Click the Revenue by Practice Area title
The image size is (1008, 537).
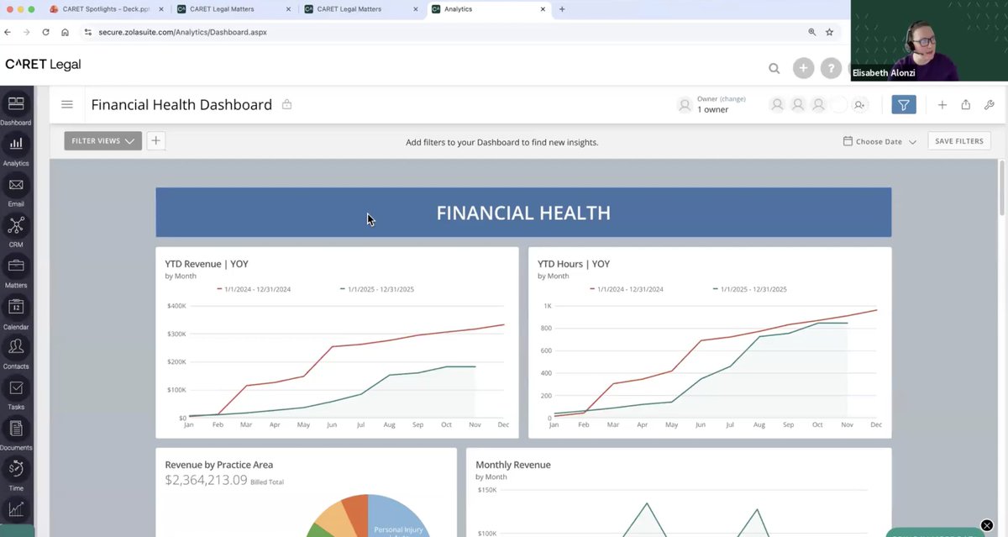point(219,465)
